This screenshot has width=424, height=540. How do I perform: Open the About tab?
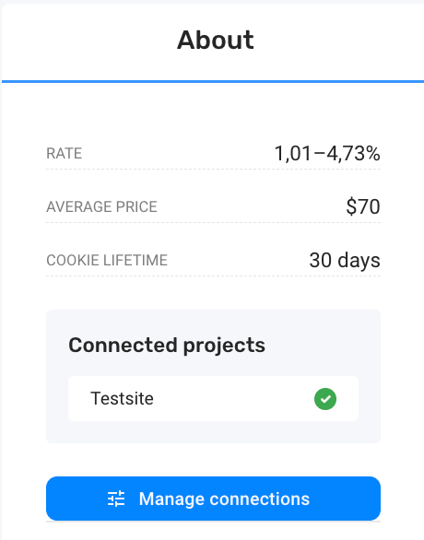[x=216, y=41]
